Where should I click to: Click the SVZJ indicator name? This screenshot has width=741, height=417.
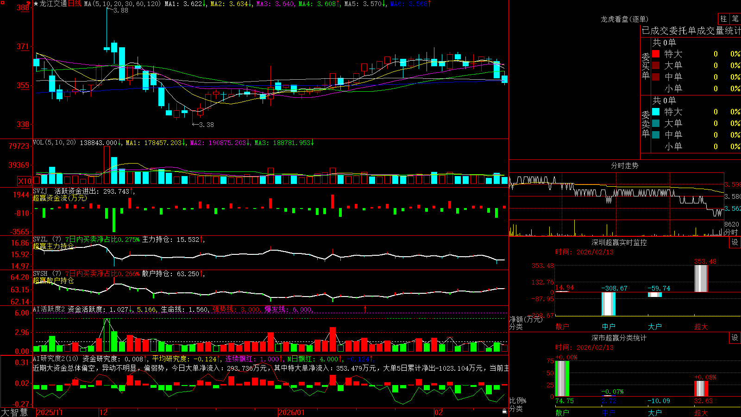click(40, 191)
